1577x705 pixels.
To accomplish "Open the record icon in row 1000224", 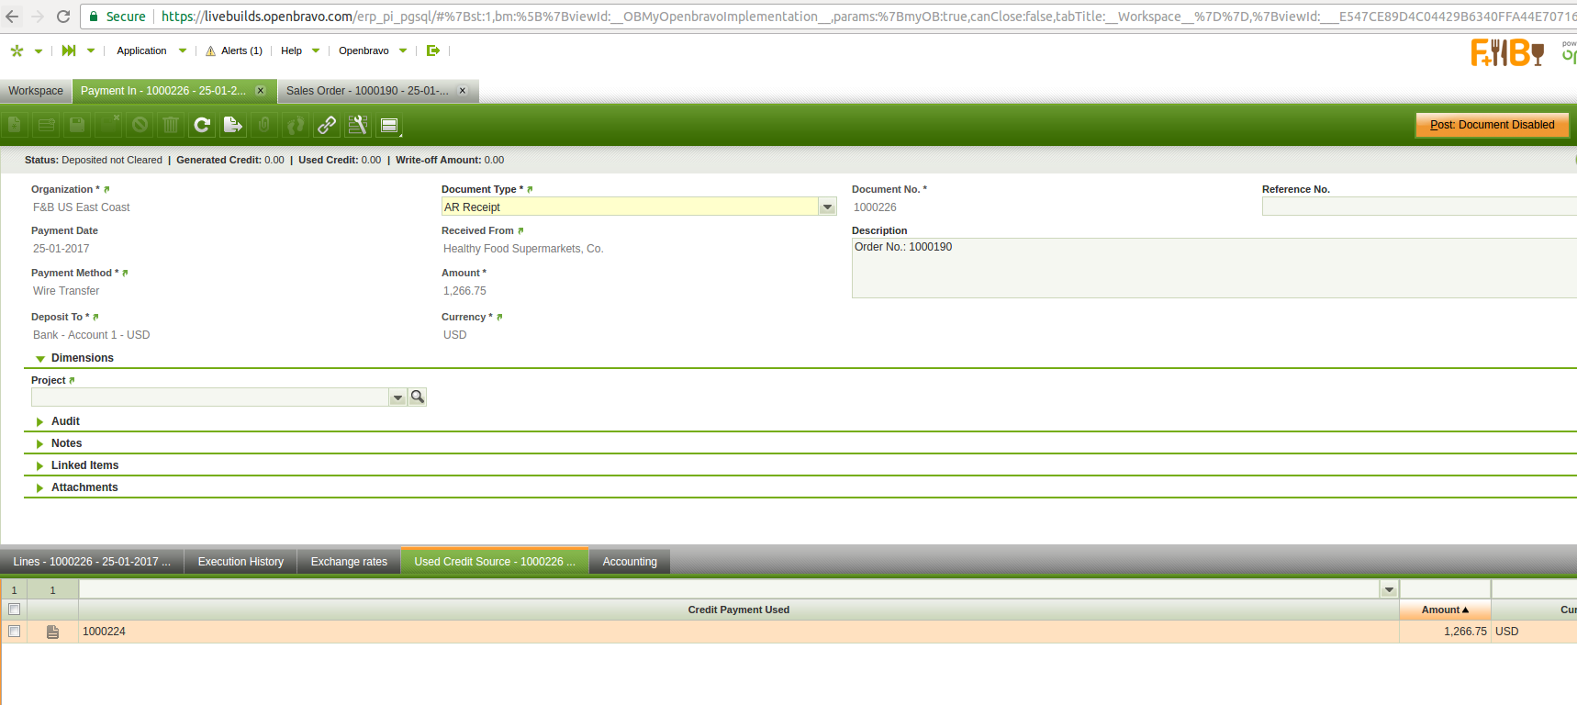I will pyautogui.click(x=53, y=632).
